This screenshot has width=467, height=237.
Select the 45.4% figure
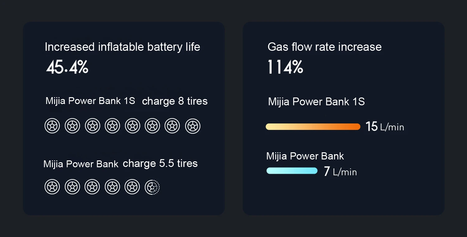coord(67,67)
